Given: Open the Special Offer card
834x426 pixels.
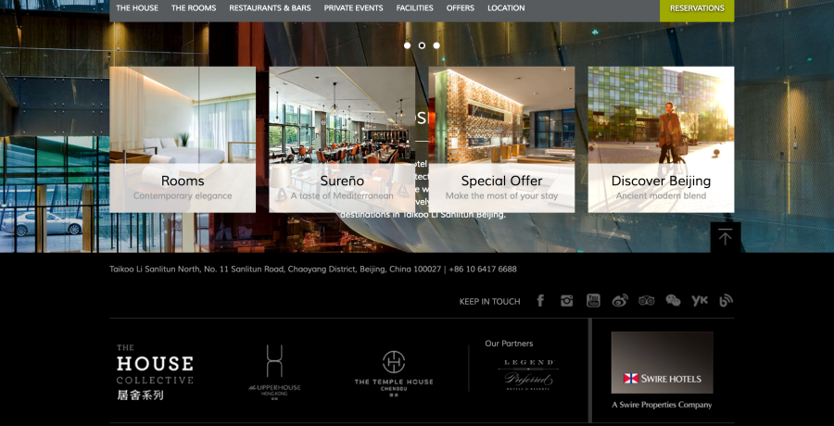Looking at the screenshot, I should [x=501, y=139].
